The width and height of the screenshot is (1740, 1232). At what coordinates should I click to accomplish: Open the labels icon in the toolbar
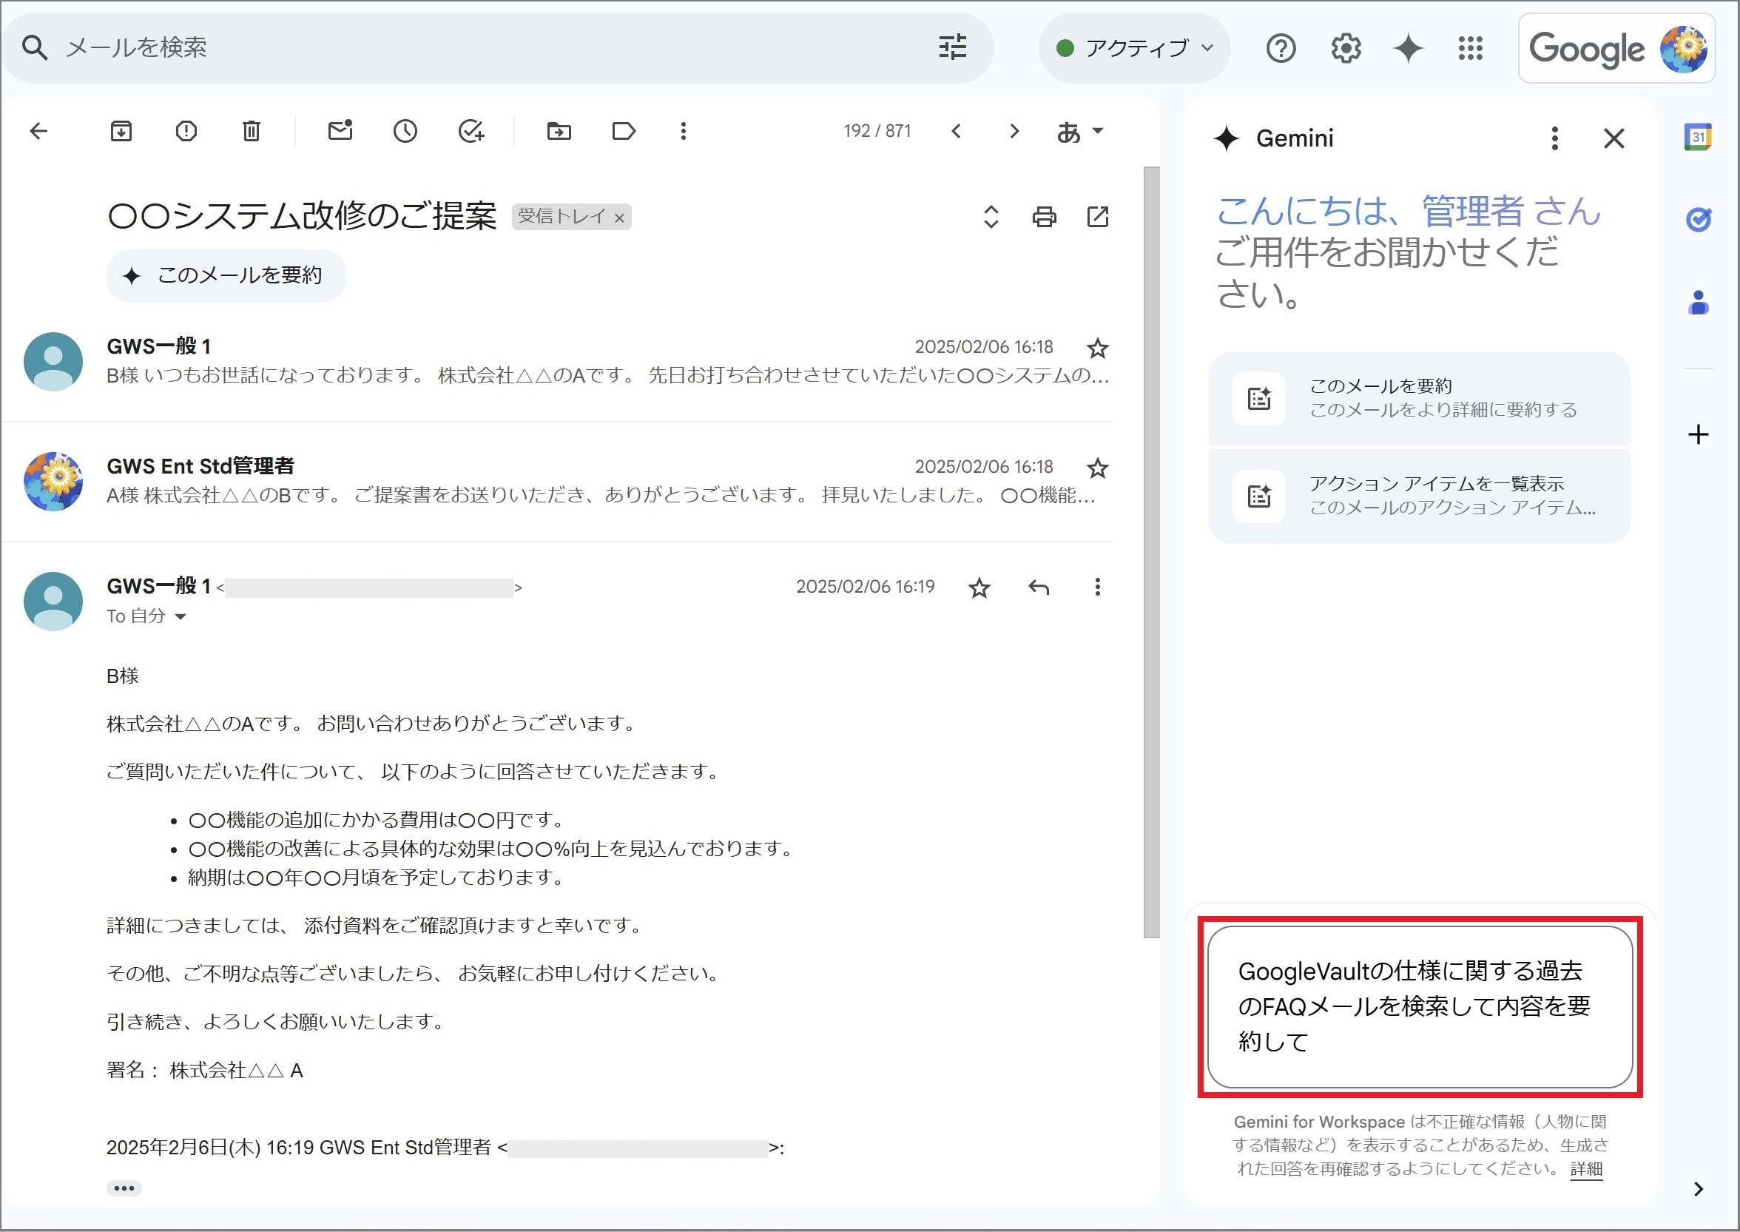[x=624, y=131]
